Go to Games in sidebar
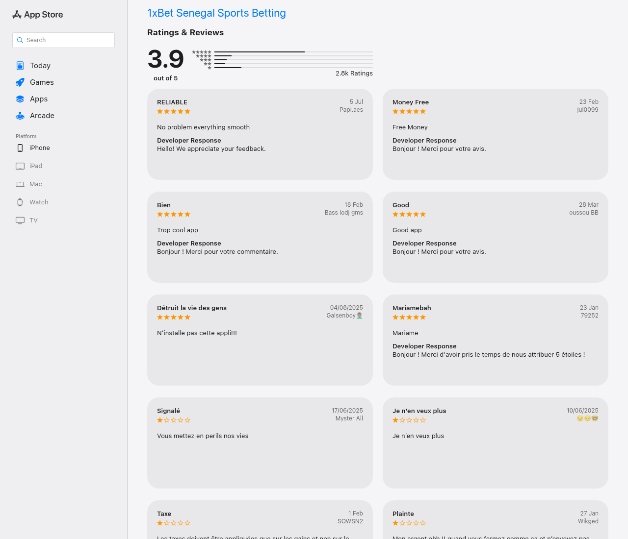This screenshot has width=628, height=539. point(42,82)
